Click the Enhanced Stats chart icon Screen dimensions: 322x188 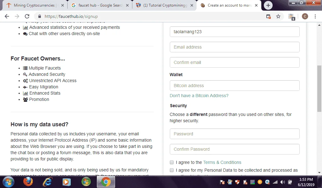25,93
